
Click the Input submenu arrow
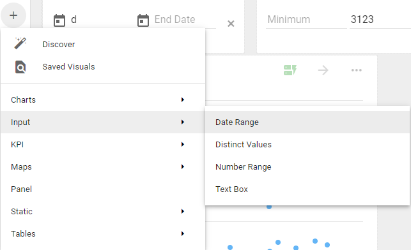[183, 122]
